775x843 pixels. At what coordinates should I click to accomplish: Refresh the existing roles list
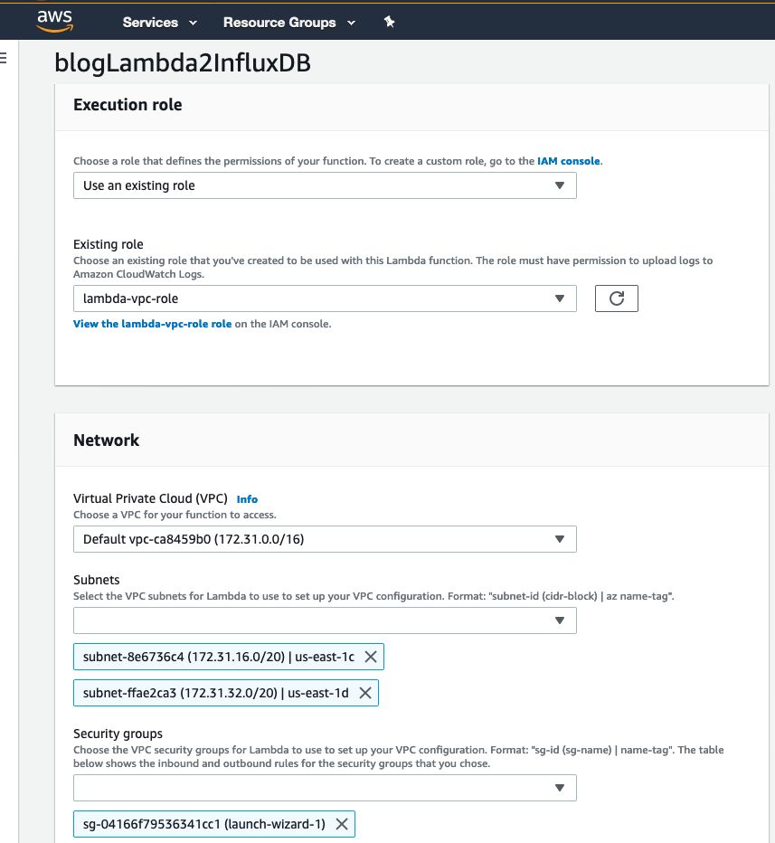tap(617, 298)
